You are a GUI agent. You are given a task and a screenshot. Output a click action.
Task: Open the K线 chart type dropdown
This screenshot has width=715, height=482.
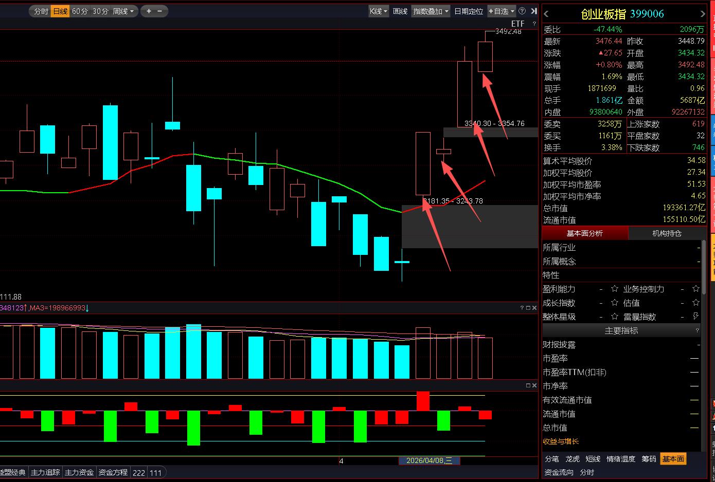[x=378, y=11]
